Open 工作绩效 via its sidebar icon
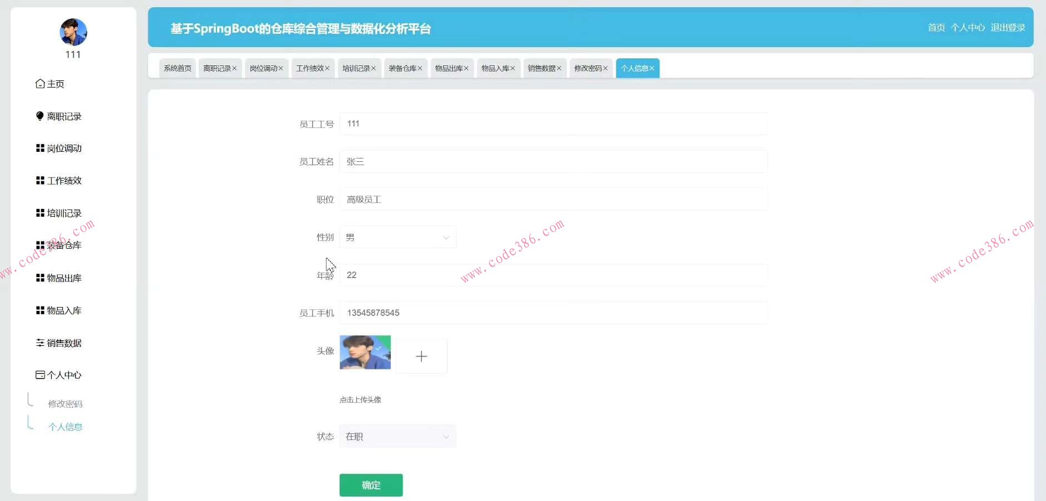Viewport: 1046px width, 501px height. click(39, 180)
